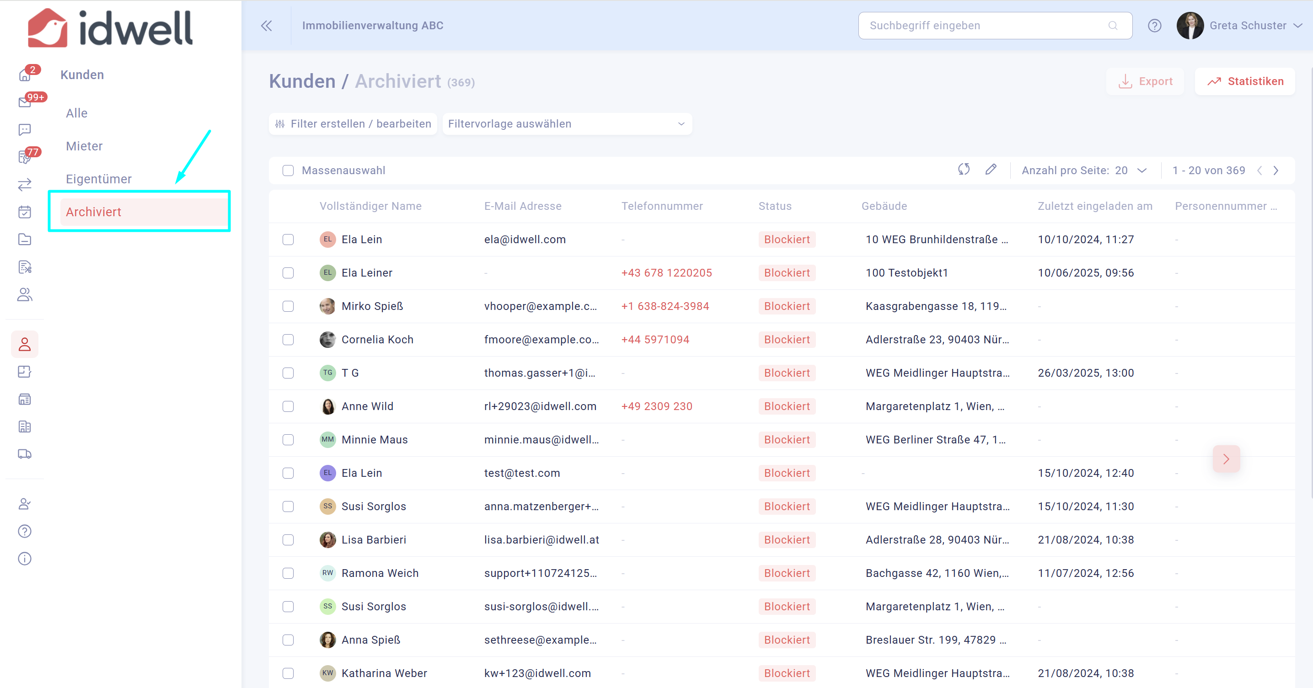Open the groups (two people) icon in sidebar
The width and height of the screenshot is (1313, 688).
pos(24,294)
